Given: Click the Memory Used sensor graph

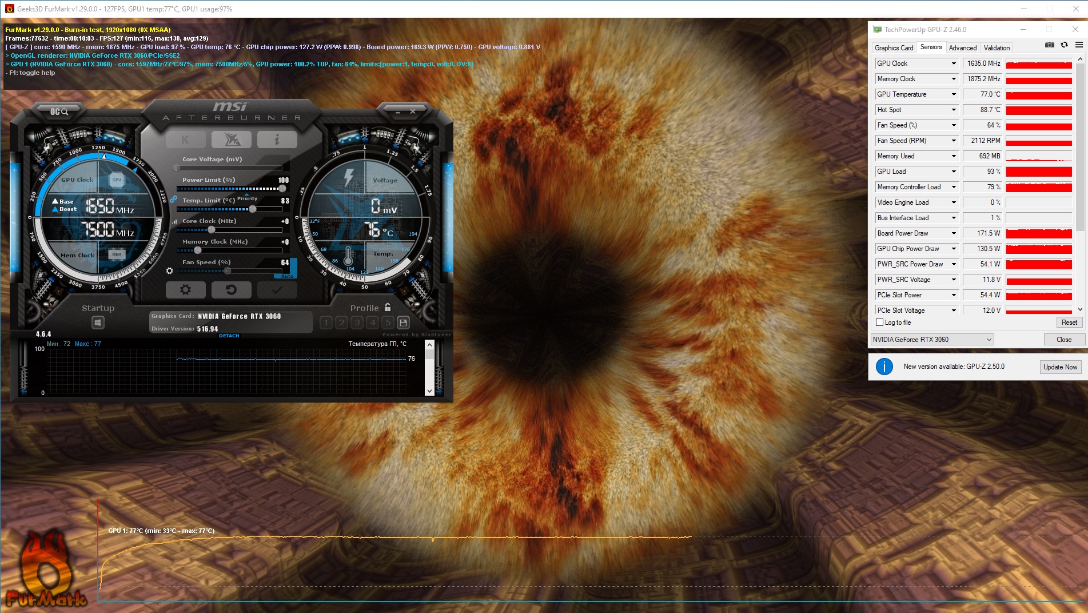Looking at the screenshot, I should click(1038, 156).
